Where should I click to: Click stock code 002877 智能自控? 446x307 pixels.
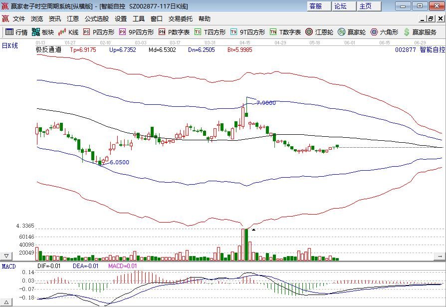[420, 49]
